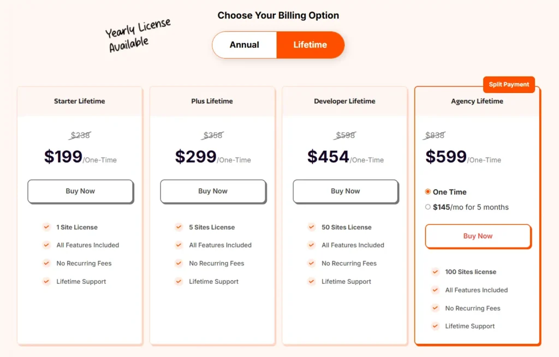This screenshot has height=357, width=559.
Task: Click Plus plan's No Recurring Fees check icon
Action: (179, 263)
